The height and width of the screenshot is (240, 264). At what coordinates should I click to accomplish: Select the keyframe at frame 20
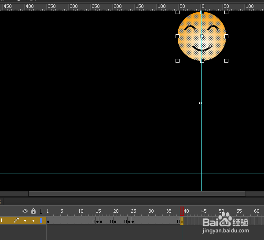[115, 222]
